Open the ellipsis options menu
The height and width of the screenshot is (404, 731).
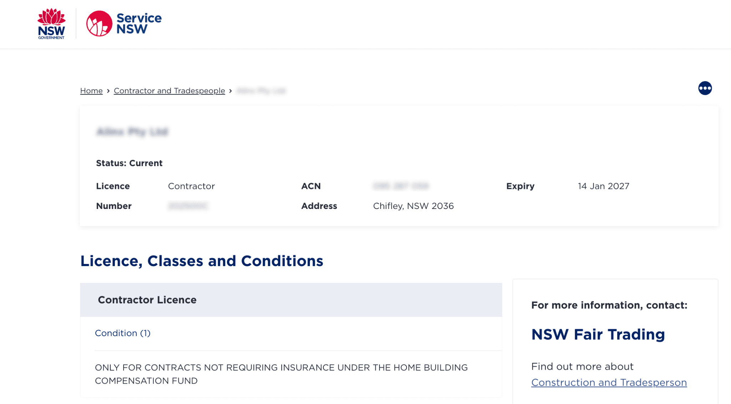coord(705,88)
